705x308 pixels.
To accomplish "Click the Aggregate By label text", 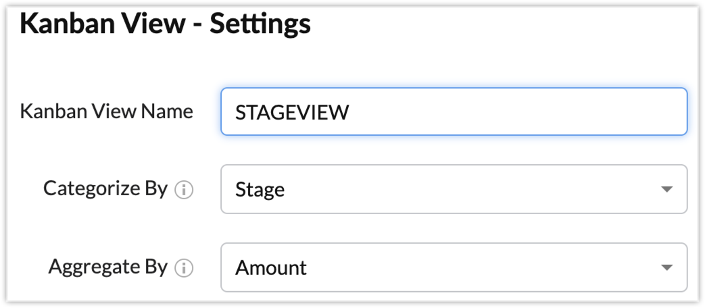I will (x=107, y=267).
